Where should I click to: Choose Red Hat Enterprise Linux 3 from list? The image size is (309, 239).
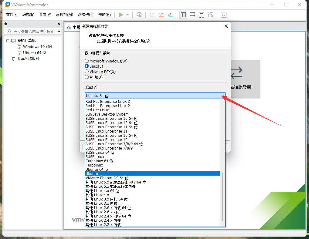153,102
